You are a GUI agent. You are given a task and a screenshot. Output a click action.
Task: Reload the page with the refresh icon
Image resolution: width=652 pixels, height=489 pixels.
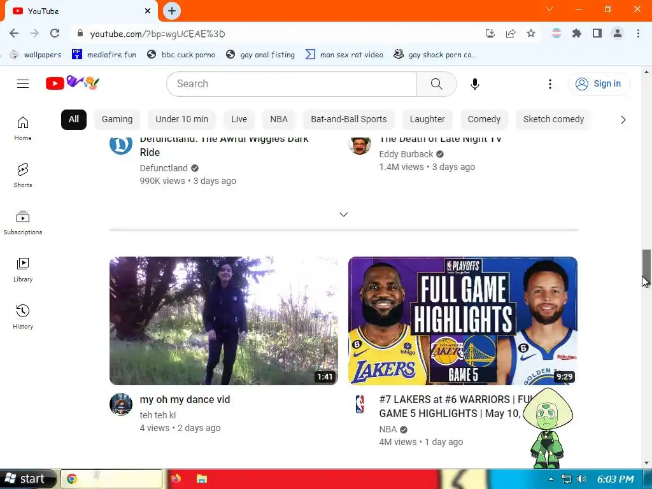(55, 33)
